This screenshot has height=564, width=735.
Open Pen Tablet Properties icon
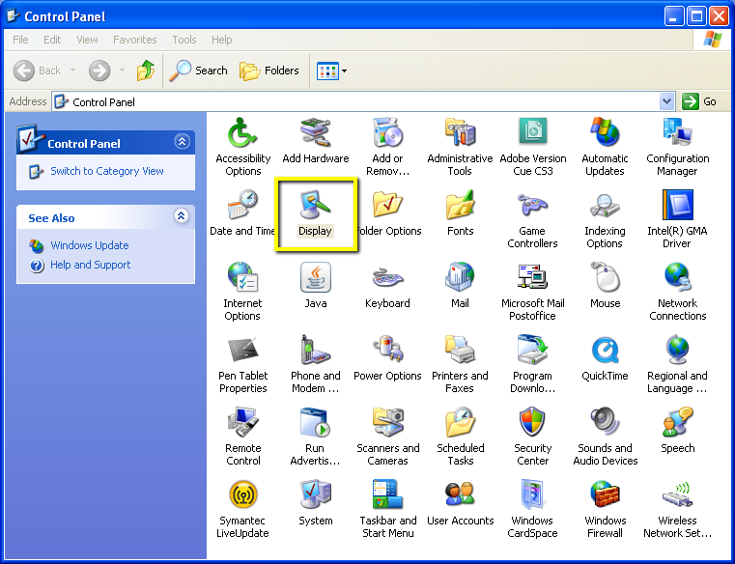[242, 350]
